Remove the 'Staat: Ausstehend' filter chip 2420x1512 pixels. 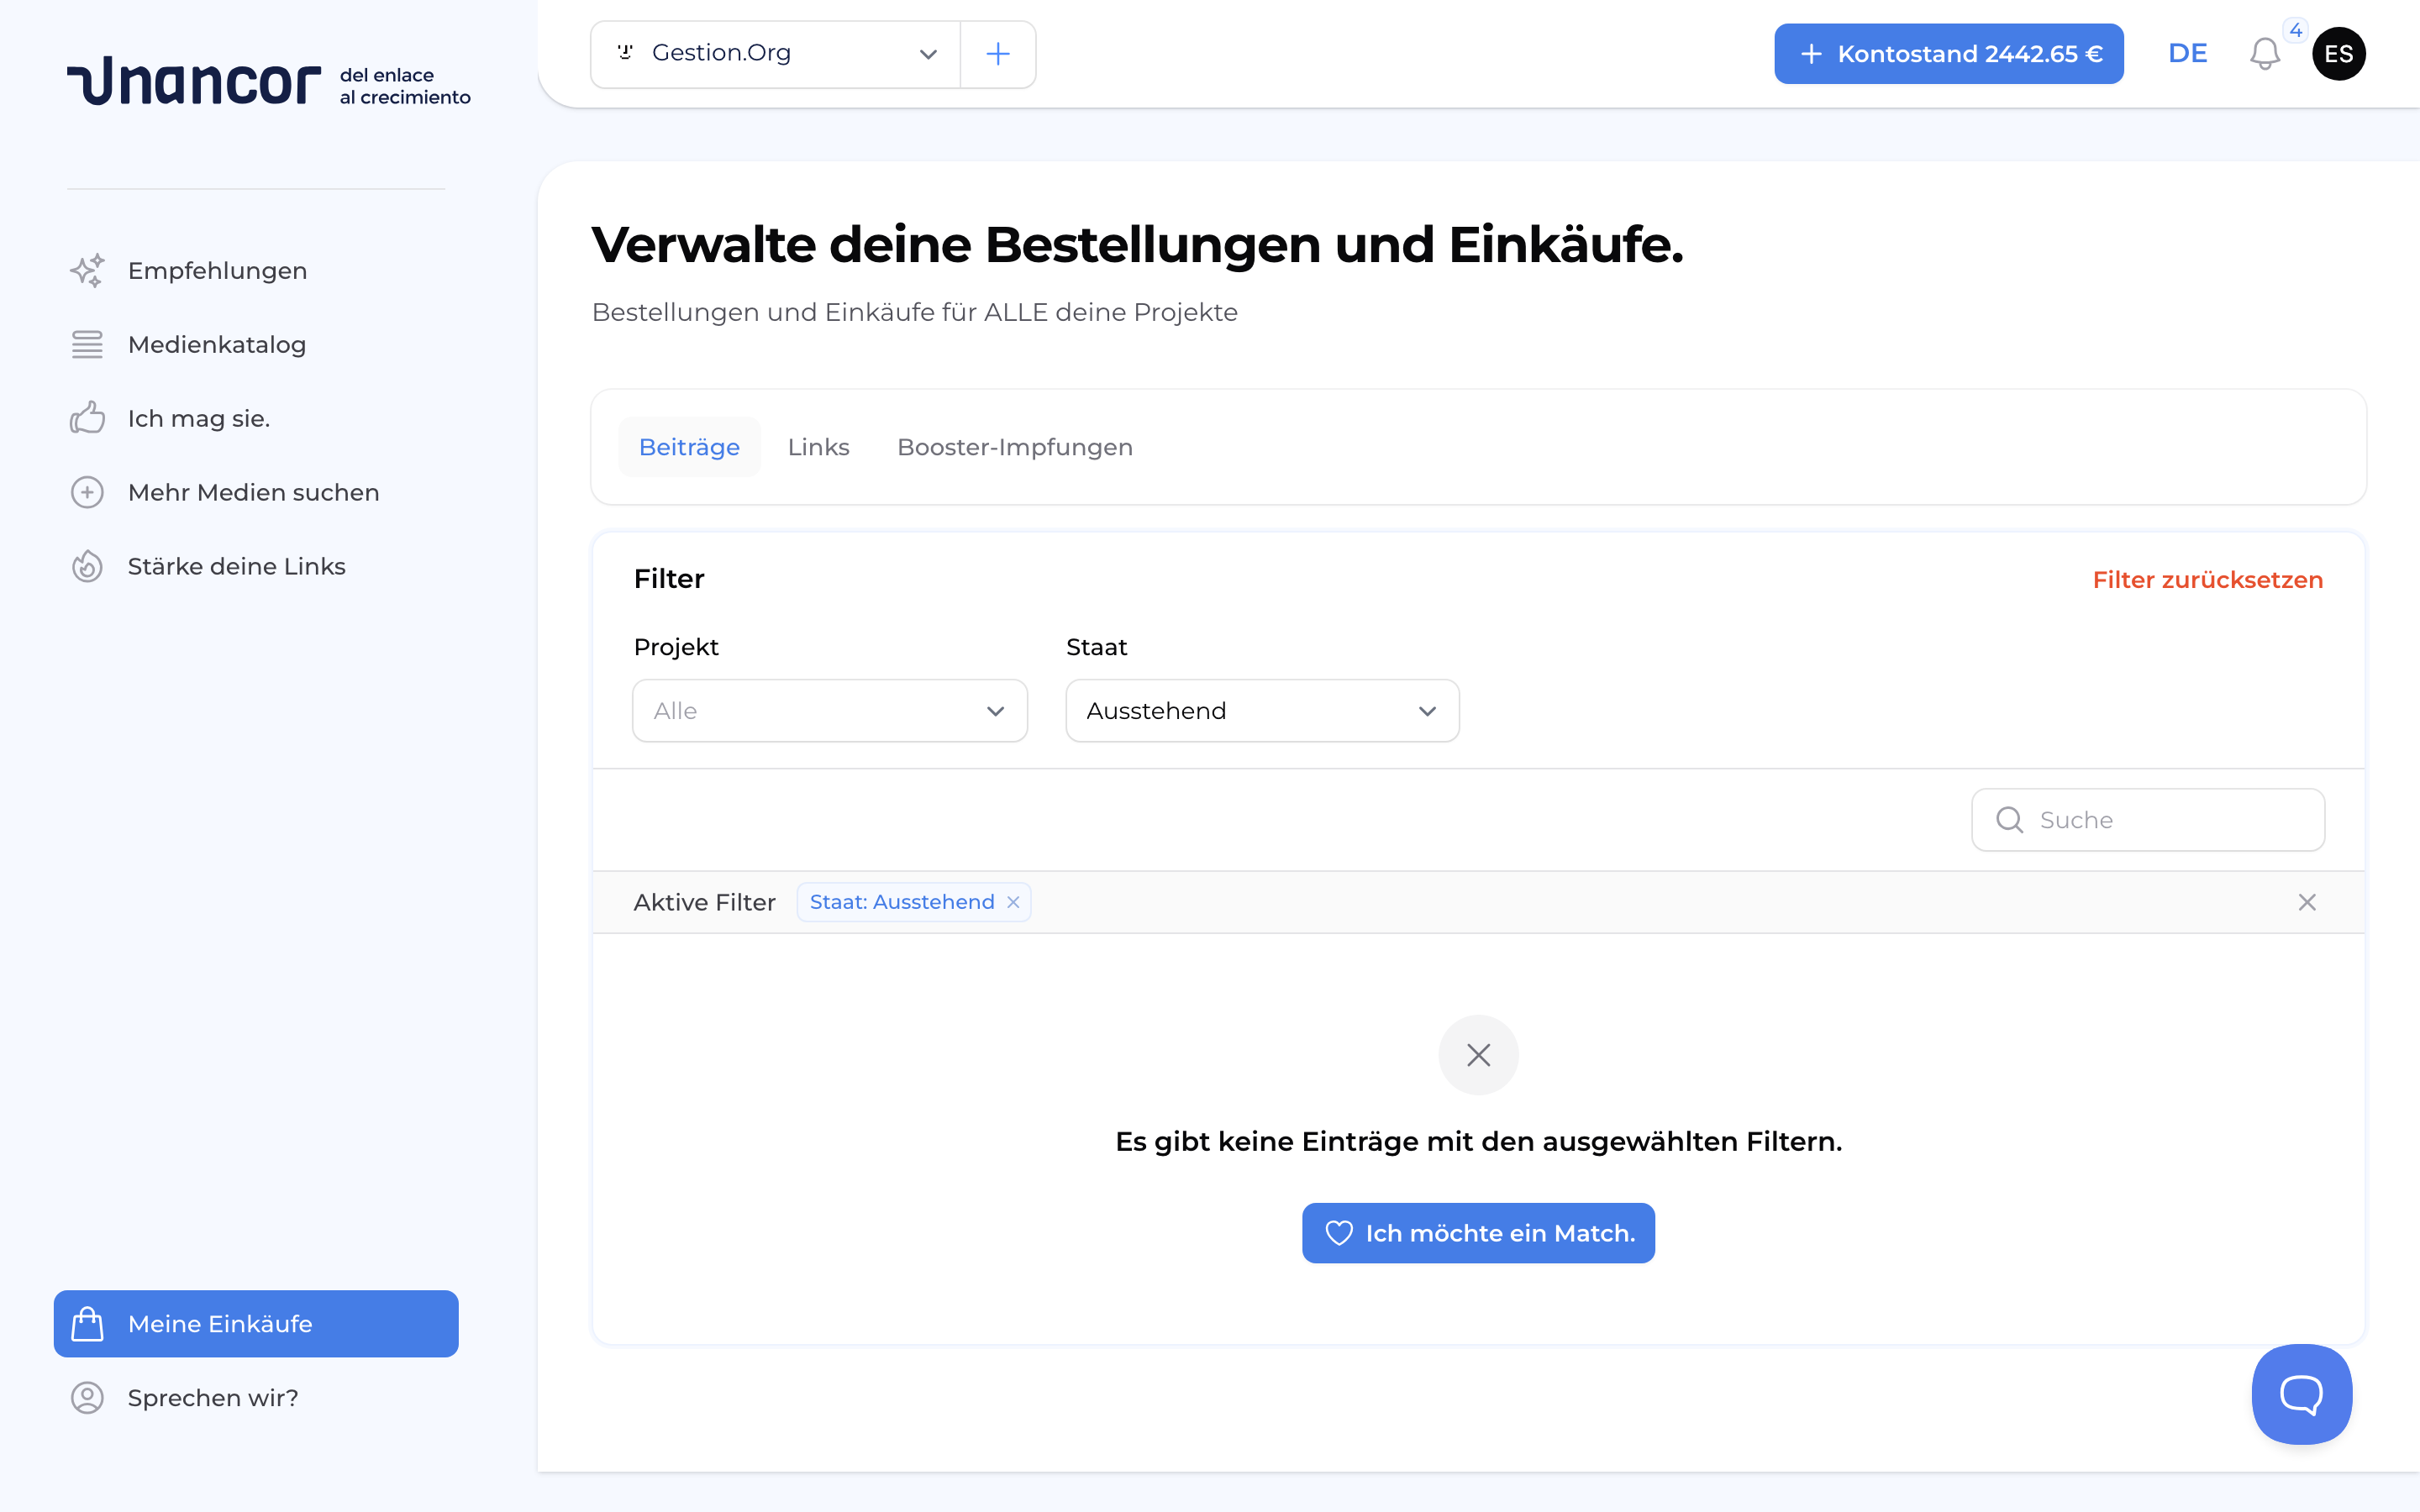(1013, 901)
